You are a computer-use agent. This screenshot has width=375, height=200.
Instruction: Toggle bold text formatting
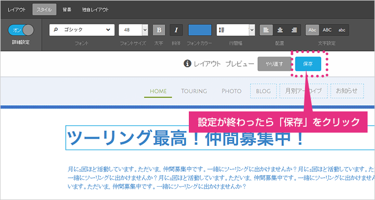[159, 30]
